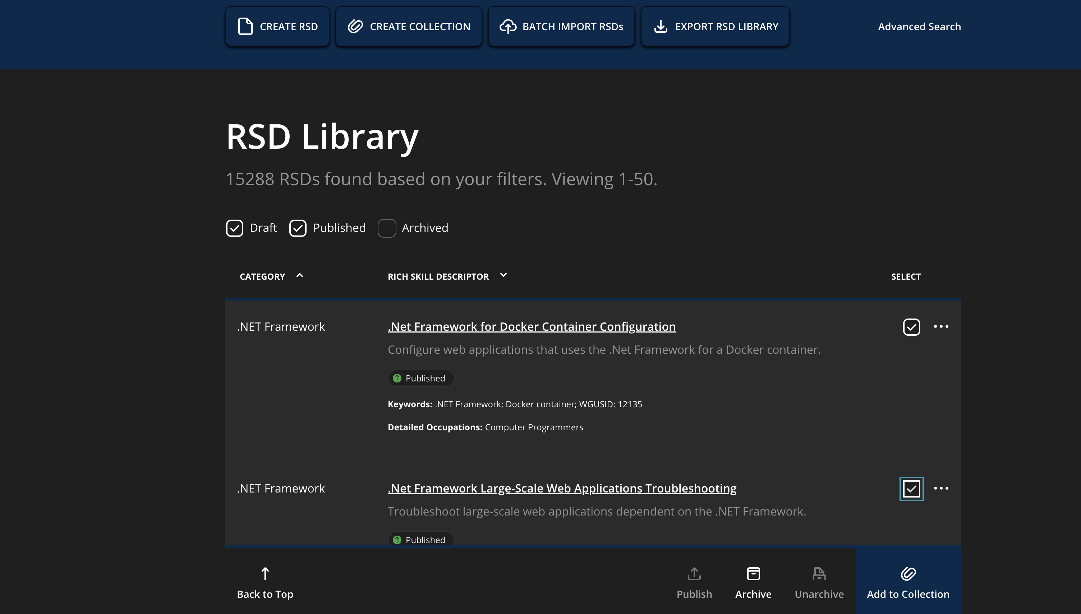Uncheck the Published filter checkbox
Image resolution: width=1081 pixels, height=614 pixels.
coord(298,228)
